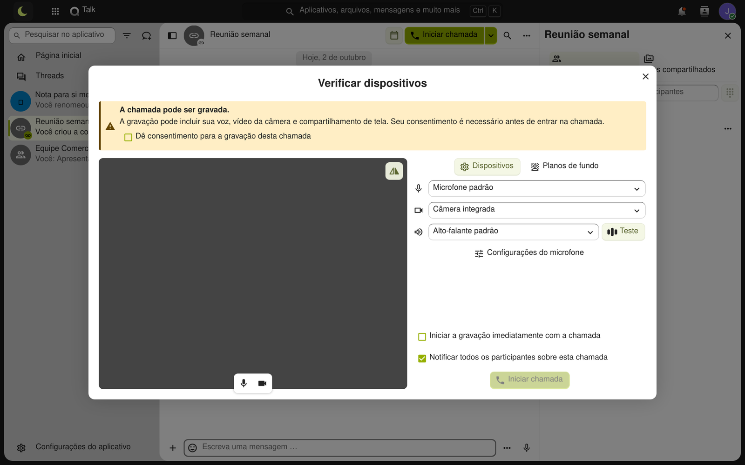Open Configurações do microfone
Image resolution: width=745 pixels, height=465 pixels.
coord(529,253)
